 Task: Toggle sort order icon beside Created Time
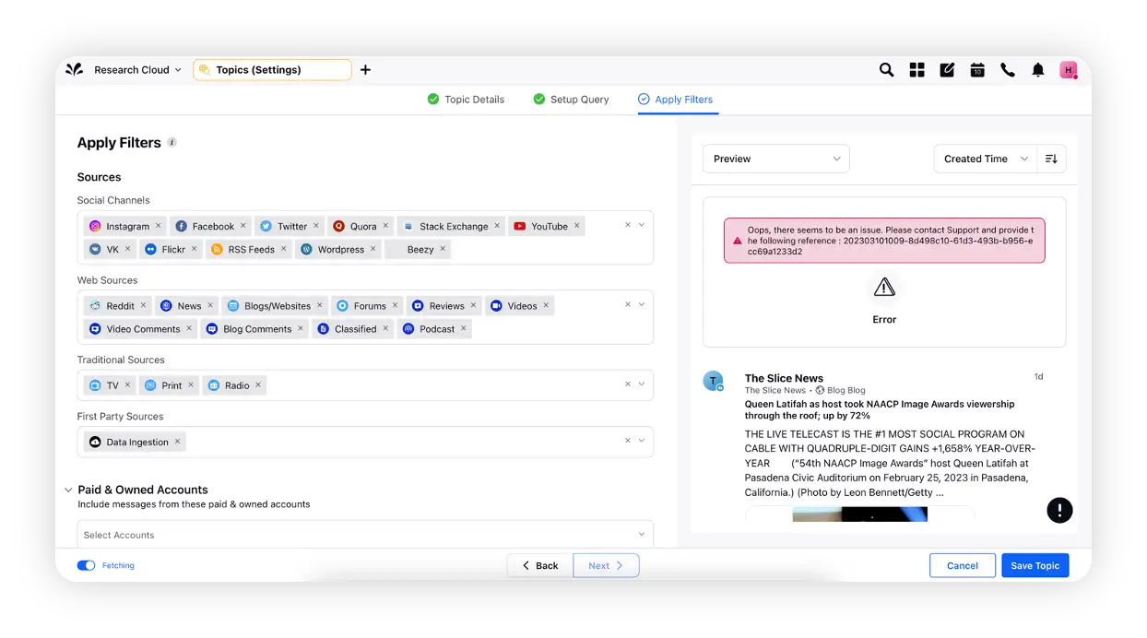(1051, 159)
